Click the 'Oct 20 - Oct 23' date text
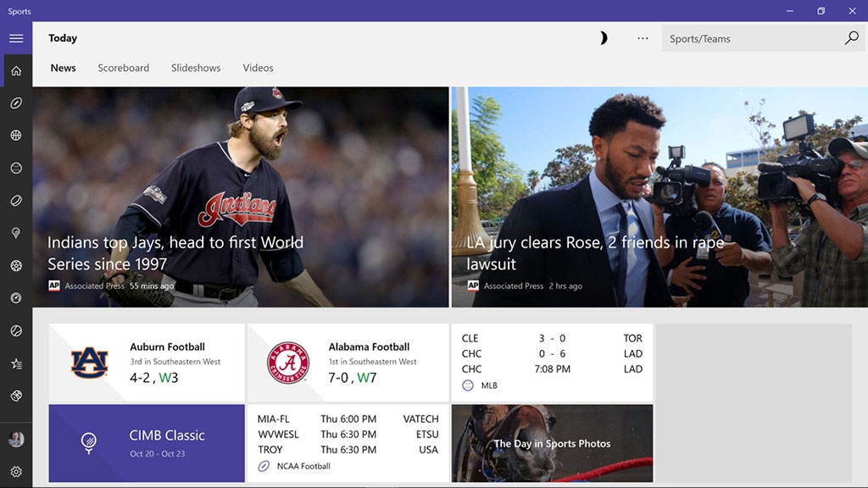 157,454
